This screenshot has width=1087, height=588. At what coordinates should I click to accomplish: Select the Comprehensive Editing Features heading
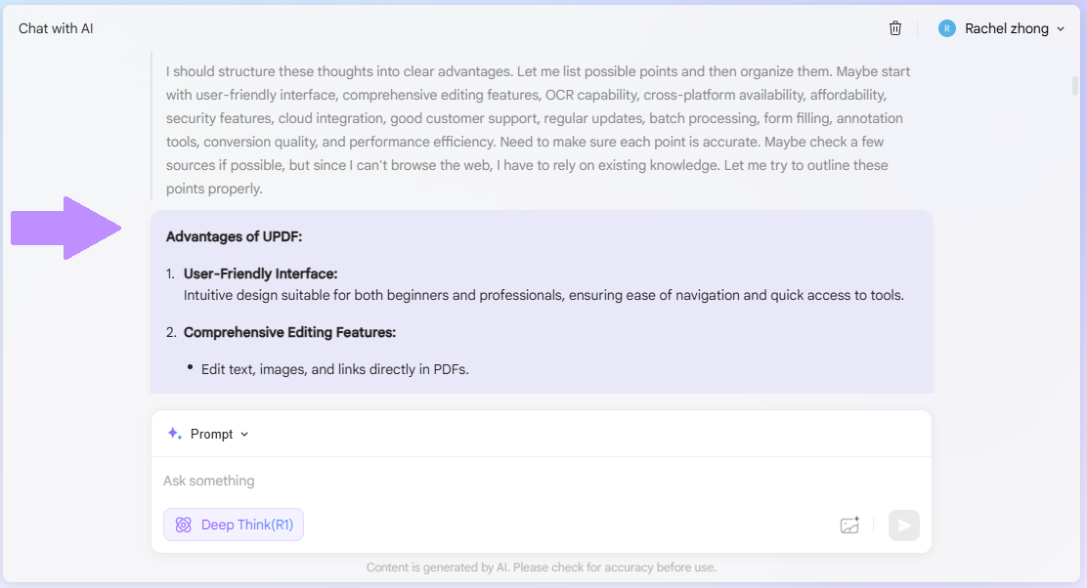pyautogui.click(x=289, y=332)
